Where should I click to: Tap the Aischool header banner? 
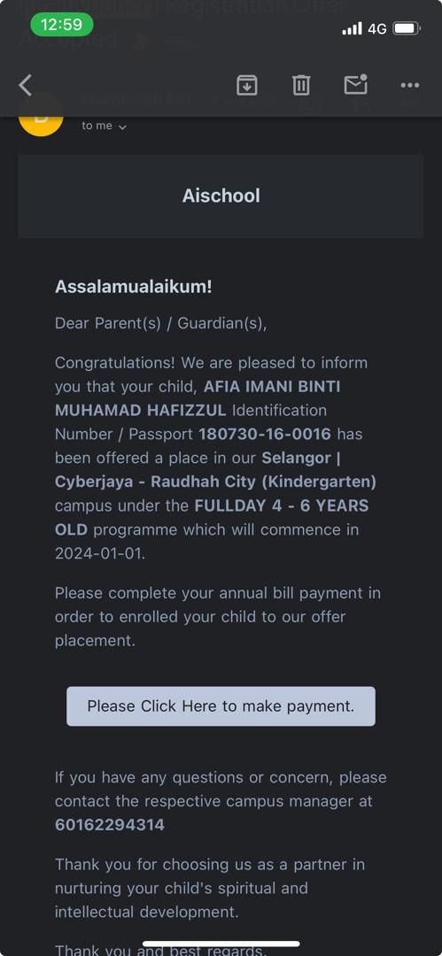pyautogui.click(x=221, y=196)
